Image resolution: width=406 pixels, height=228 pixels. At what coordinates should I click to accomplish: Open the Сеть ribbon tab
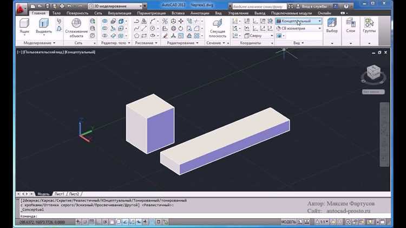click(x=98, y=13)
